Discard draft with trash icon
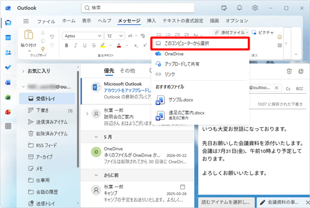Image resolution: width=310 pixels, height=208 pixels. pos(289,71)
